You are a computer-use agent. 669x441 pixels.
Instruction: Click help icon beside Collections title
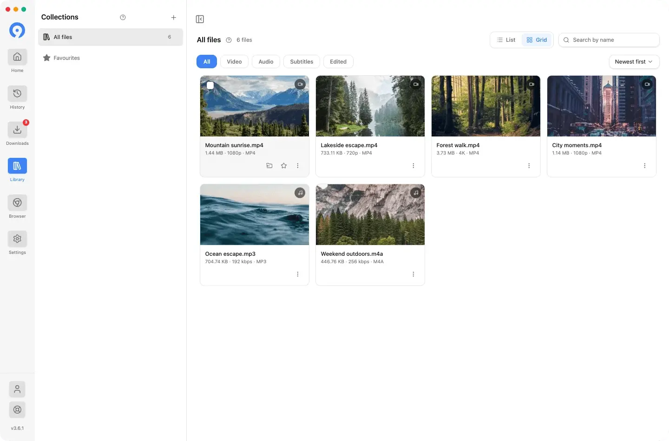click(123, 18)
